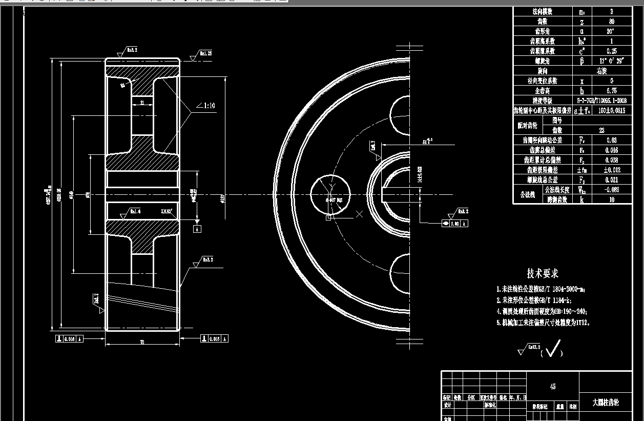The height and width of the screenshot is (421, 644).
Task: Click the 技术要求 heading text
Action: tap(543, 274)
